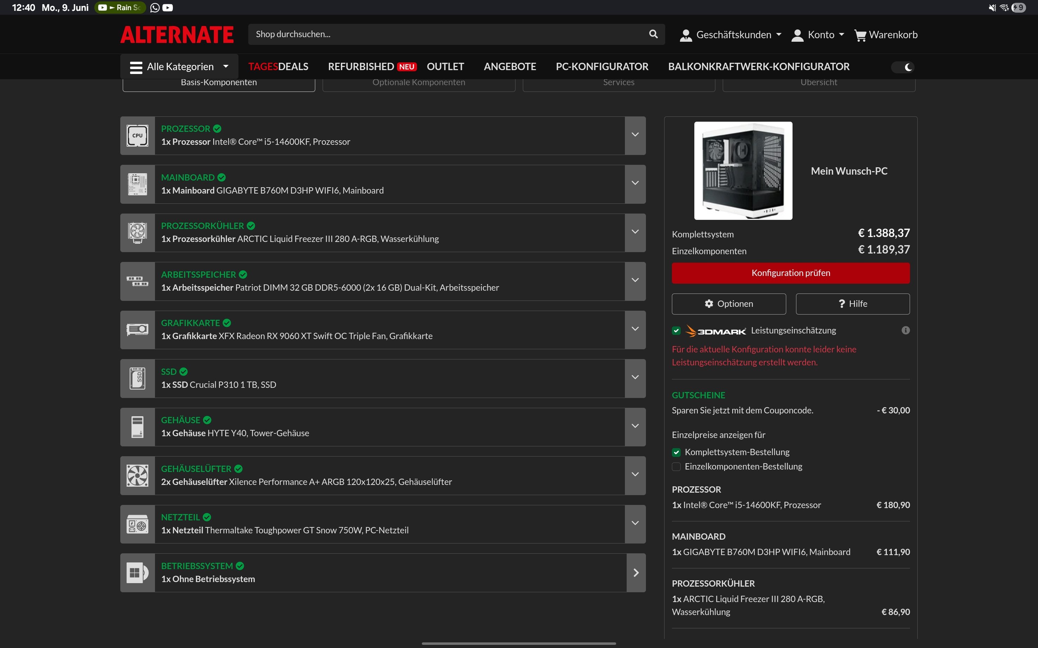Screen dimensions: 1038x648
Task: Expand the Prozessor row chevron
Action: tap(635, 135)
